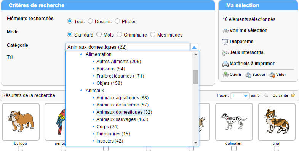
Task: Open the Diaporama slideshow icon
Action: [225, 42]
